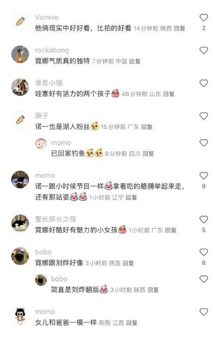Like the 警长探长之母 comment with the heart
This screenshot has height=340, width=213.
point(203,219)
